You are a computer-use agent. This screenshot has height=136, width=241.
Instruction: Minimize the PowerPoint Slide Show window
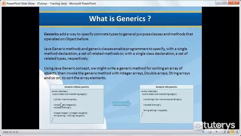219,3
